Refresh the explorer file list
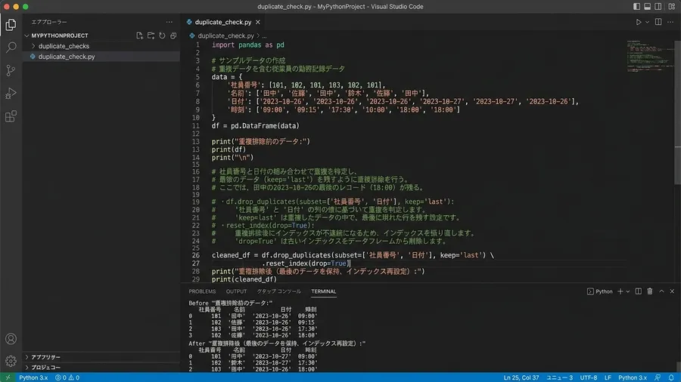Image resolution: width=681 pixels, height=382 pixels. pyautogui.click(x=162, y=35)
